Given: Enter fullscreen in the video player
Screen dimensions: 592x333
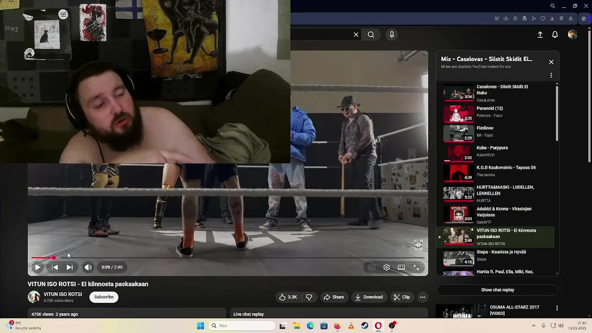Looking at the screenshot, I should (x=416, y=267).
